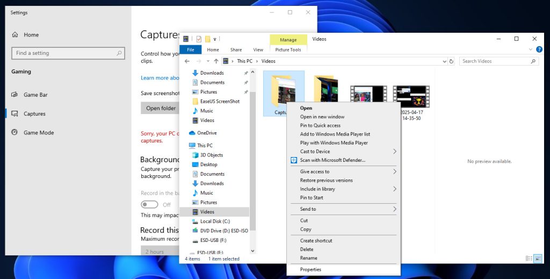The height and width of the screenshot is (279, 550).
Task: Click the navigation pane scroll down arrow
Action: point(252,251)
